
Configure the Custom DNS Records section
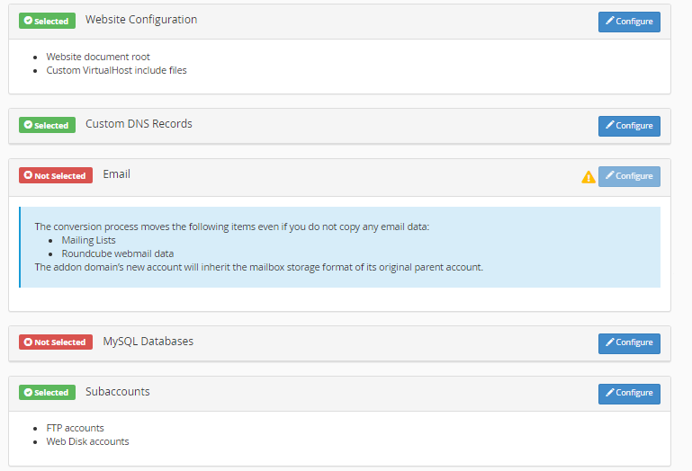coord(629,126)
